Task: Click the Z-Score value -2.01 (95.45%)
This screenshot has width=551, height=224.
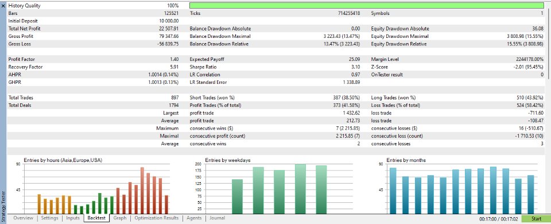Action: point(529,67)
